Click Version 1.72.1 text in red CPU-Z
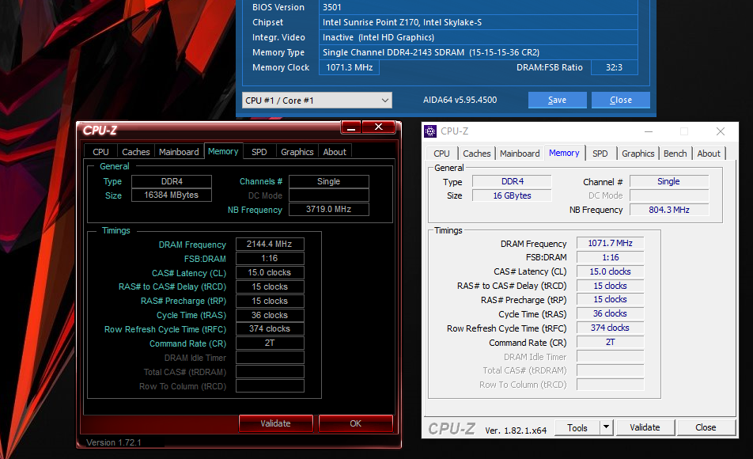The height and width of the screenshot is (459, 753). 114,442
